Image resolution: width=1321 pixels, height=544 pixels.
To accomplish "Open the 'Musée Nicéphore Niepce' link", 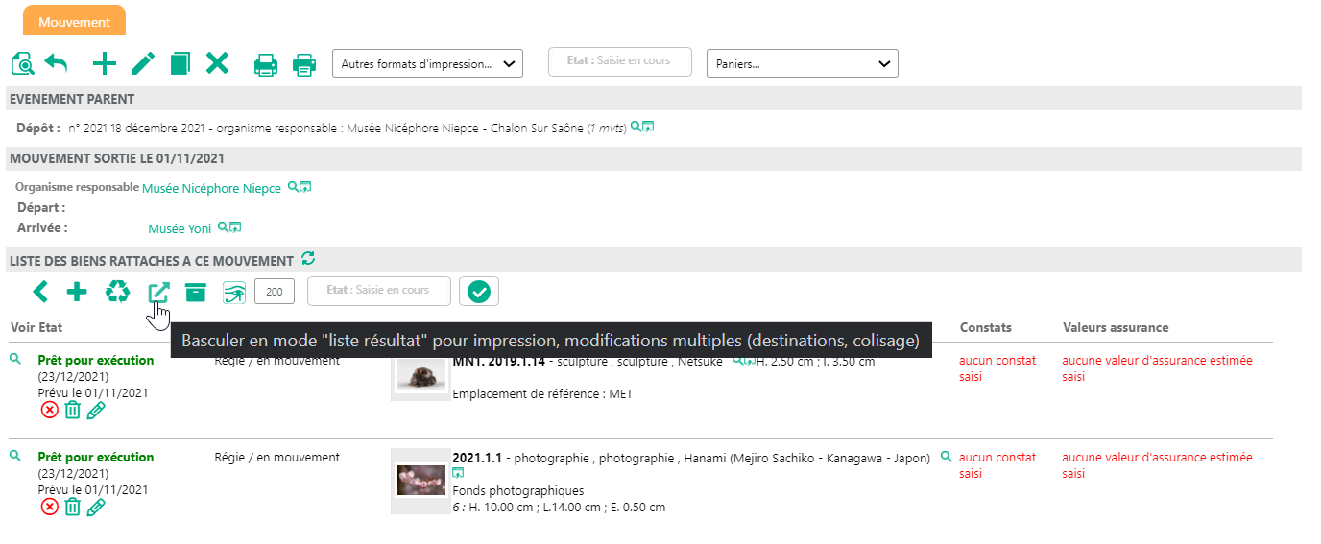I will (211, 189).
